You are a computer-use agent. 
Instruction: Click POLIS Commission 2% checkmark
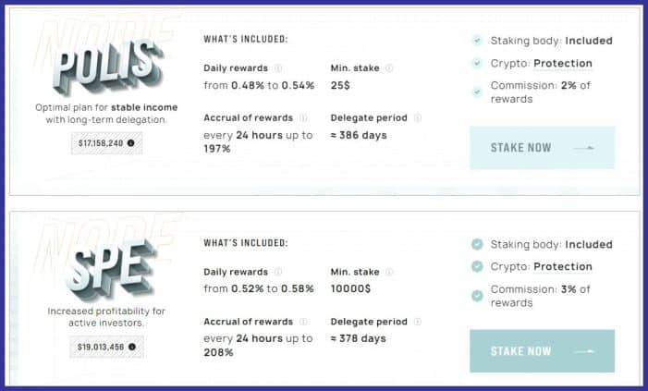477,92
